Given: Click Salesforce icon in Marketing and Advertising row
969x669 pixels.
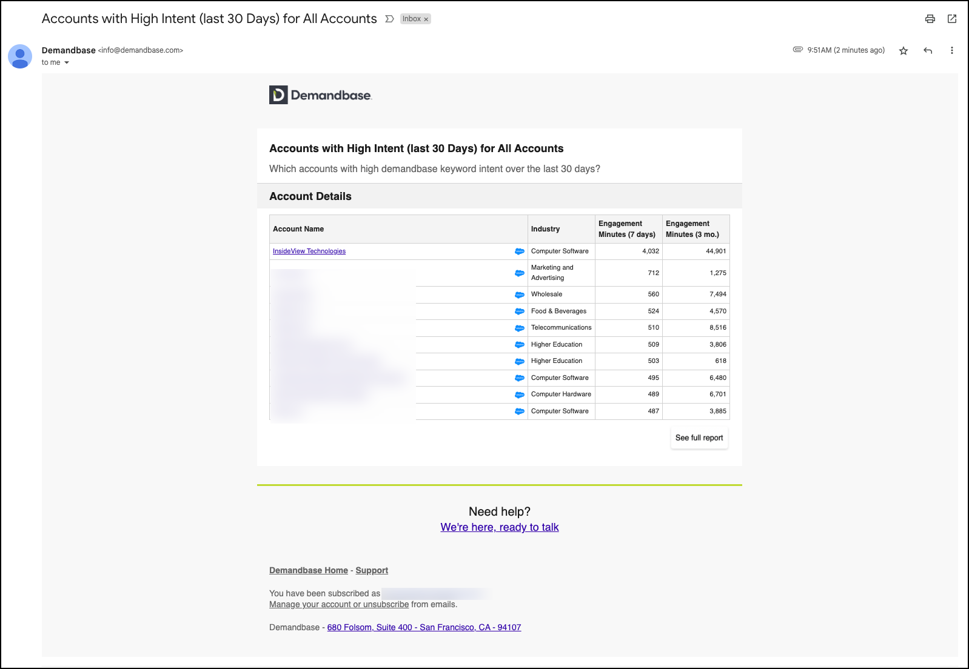Looking at the screenshot, I should tap(520, 273).
